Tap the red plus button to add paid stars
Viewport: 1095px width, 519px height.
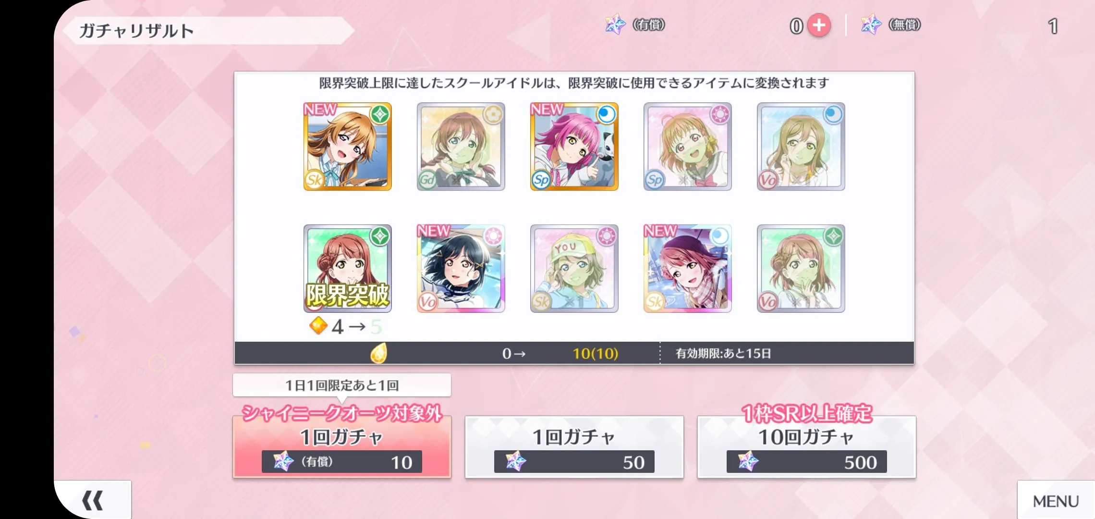[x=819, y=25]
